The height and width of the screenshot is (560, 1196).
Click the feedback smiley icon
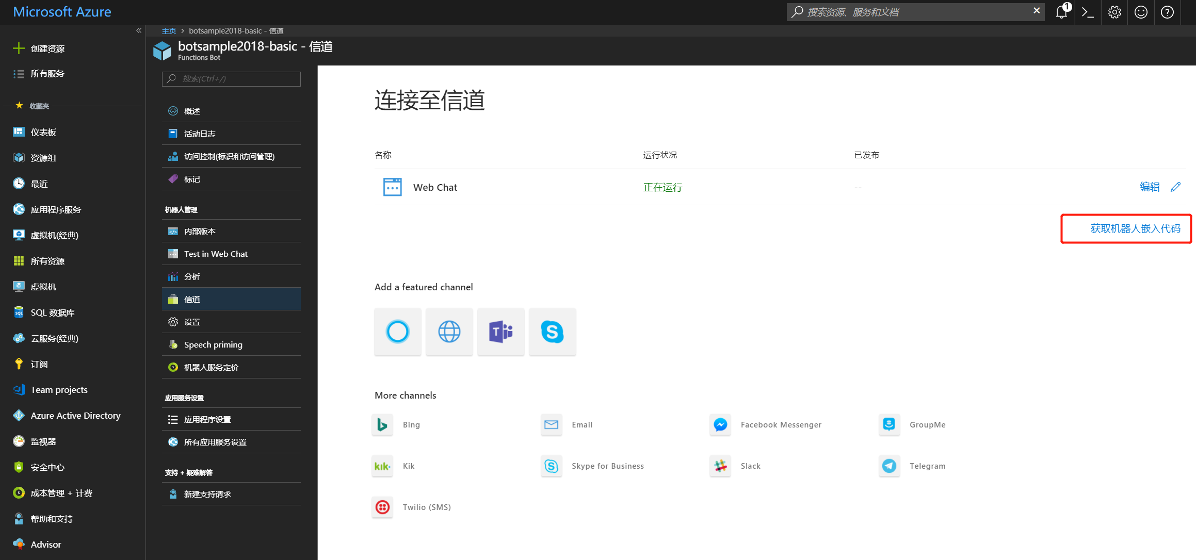[1141, 12]
